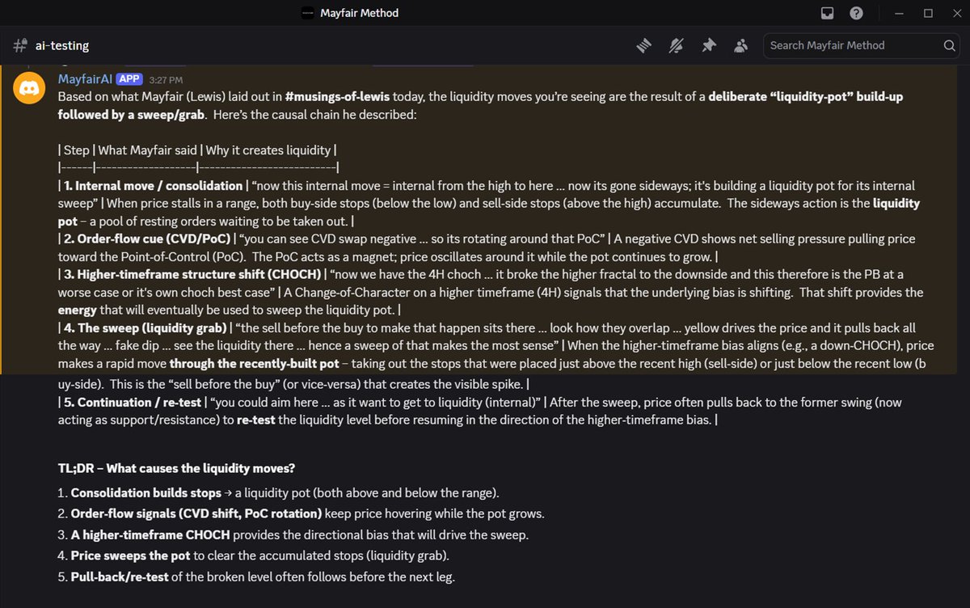Click the MayfairAI username
The width and height of the screenshot is (970, 608).
tap(86, 78)
